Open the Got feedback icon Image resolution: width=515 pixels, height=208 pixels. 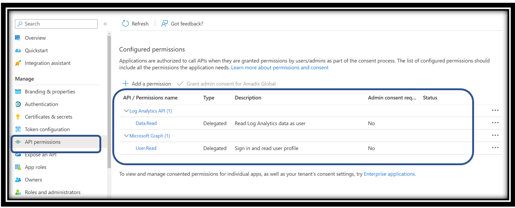coord(165,23)
